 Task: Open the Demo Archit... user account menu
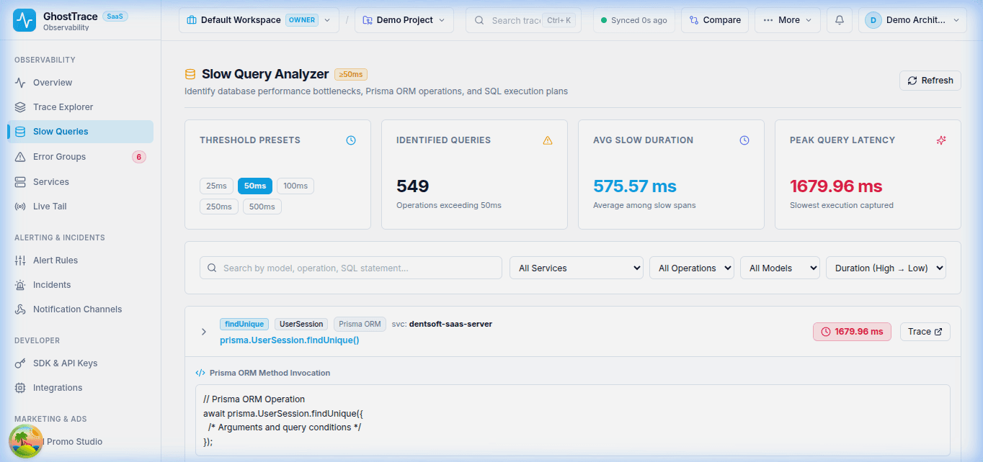912,20
